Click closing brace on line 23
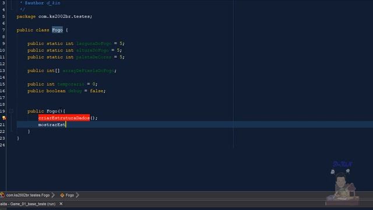The height and width of the screenshot is (210, 373). [x=18, y=138]
